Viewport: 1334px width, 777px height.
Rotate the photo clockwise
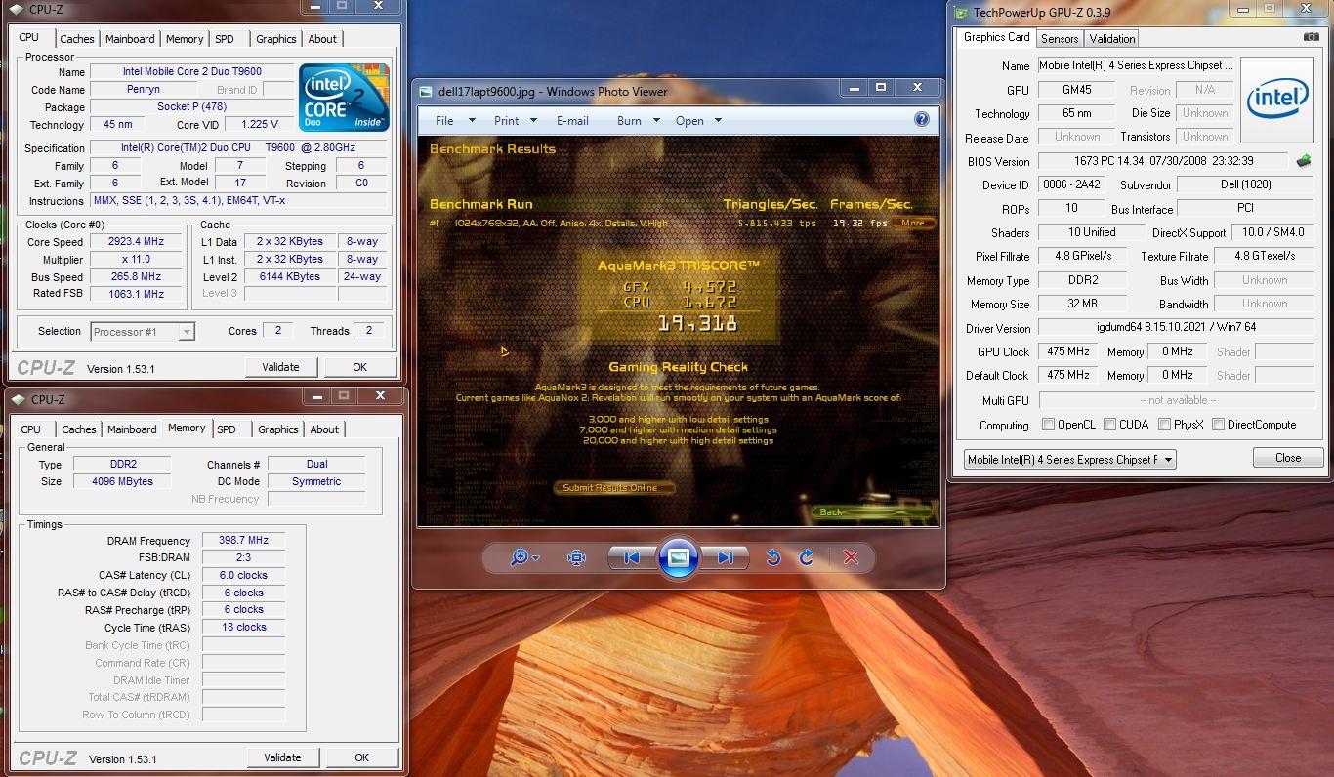click(x=807, y=557)
